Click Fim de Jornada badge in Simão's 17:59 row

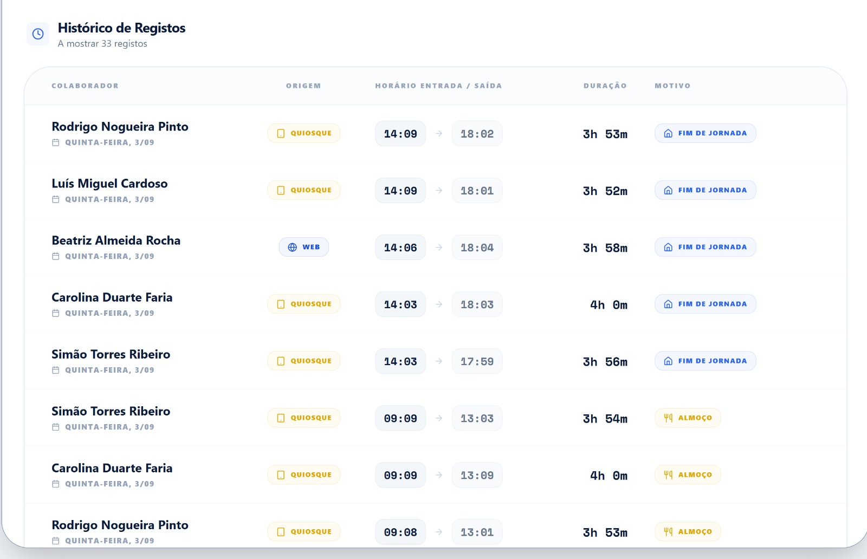coord(705,361)
